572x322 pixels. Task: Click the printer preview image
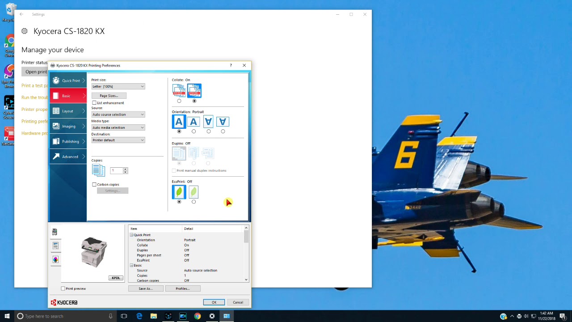94,252
